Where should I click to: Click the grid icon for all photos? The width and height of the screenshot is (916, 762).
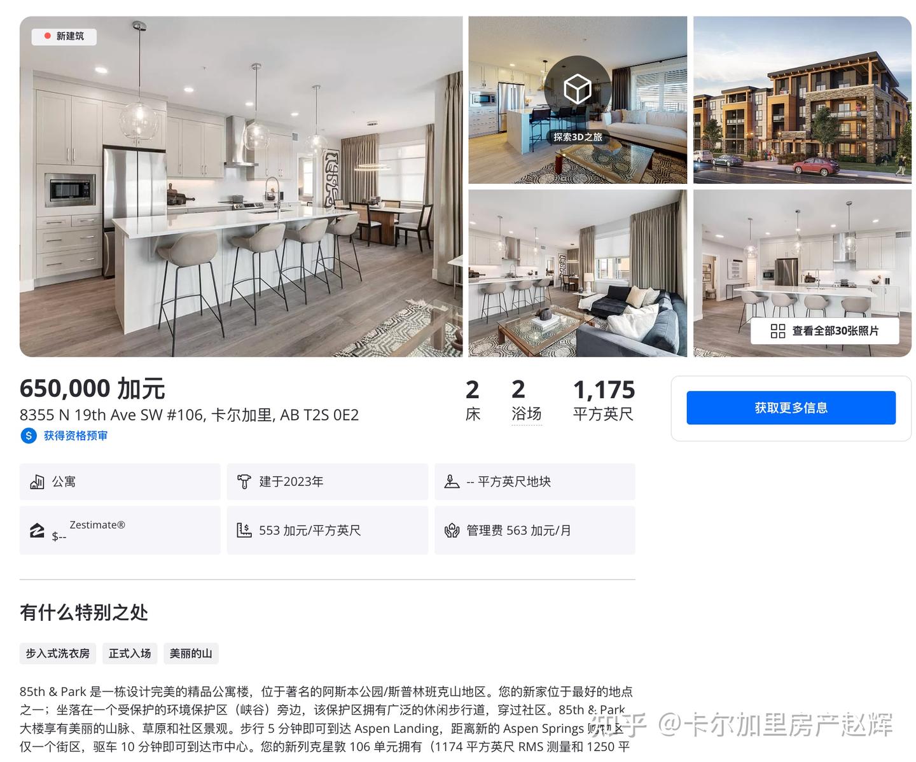pos(777,331)
